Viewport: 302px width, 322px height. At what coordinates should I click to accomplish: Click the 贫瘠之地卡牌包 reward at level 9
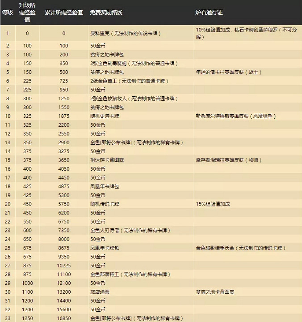107,107
